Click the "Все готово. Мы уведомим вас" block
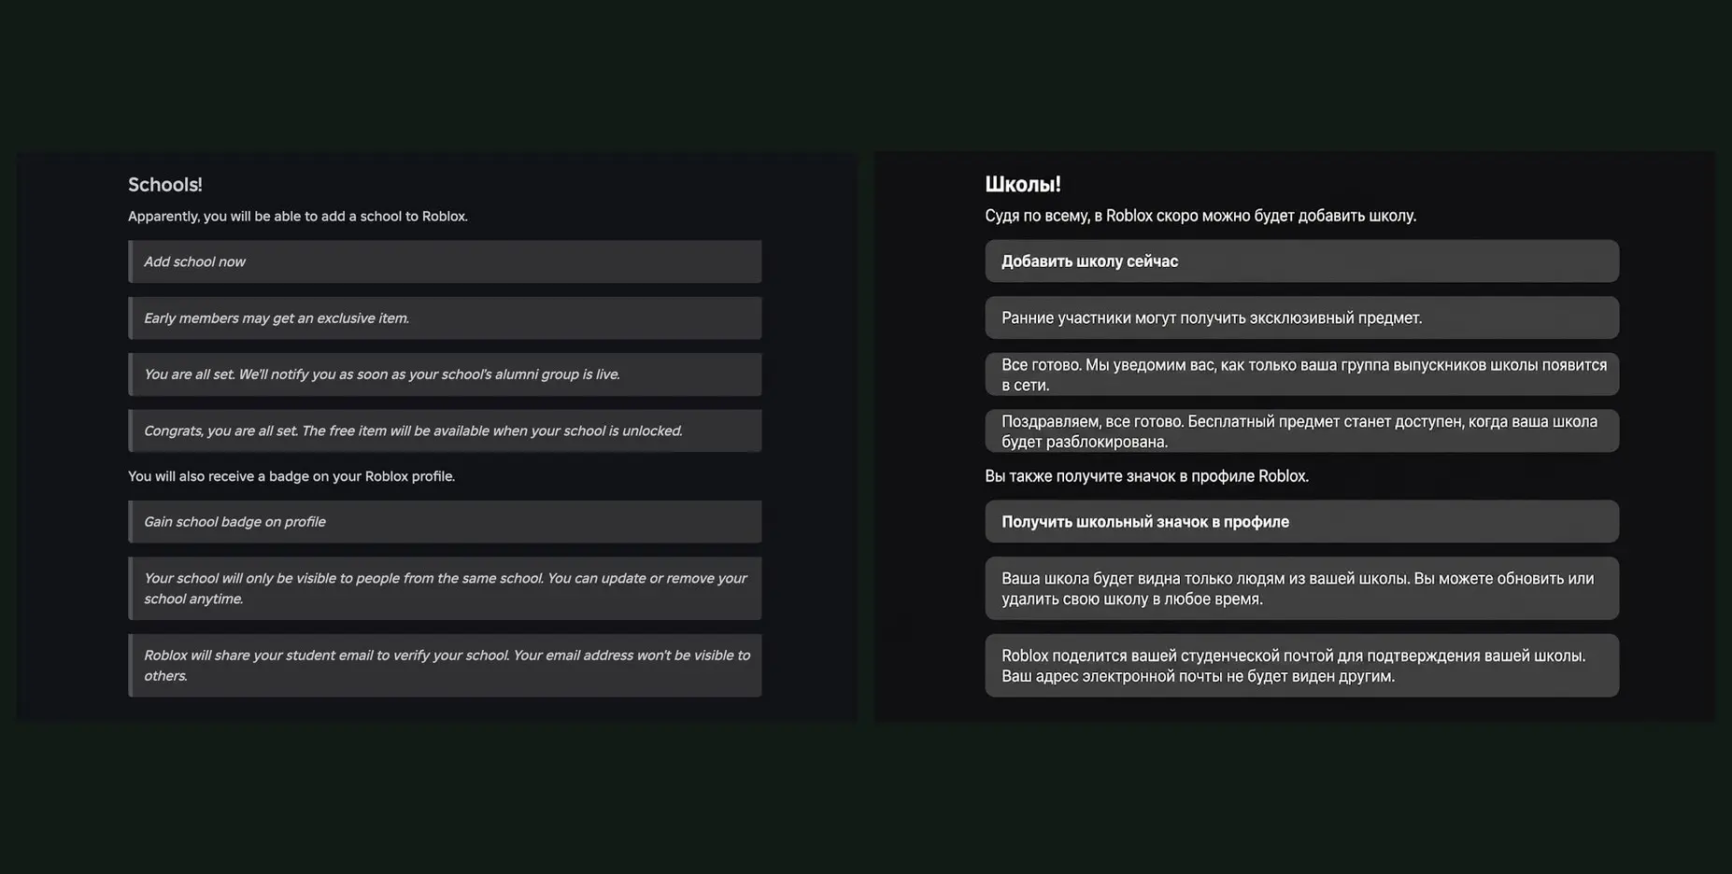 pyautogui.click(x=1302, y=374)
